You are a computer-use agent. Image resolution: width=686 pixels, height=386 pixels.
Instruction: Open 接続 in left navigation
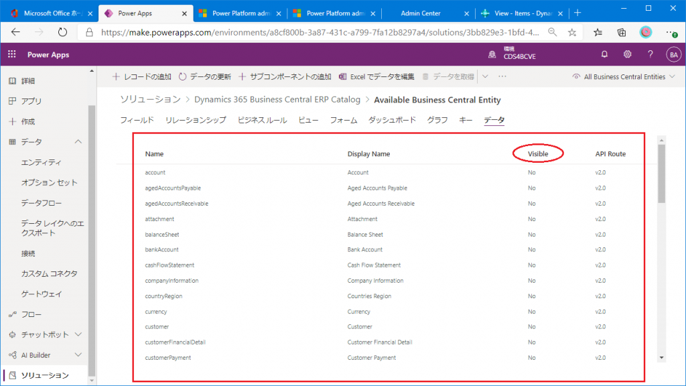pos(28,253)
